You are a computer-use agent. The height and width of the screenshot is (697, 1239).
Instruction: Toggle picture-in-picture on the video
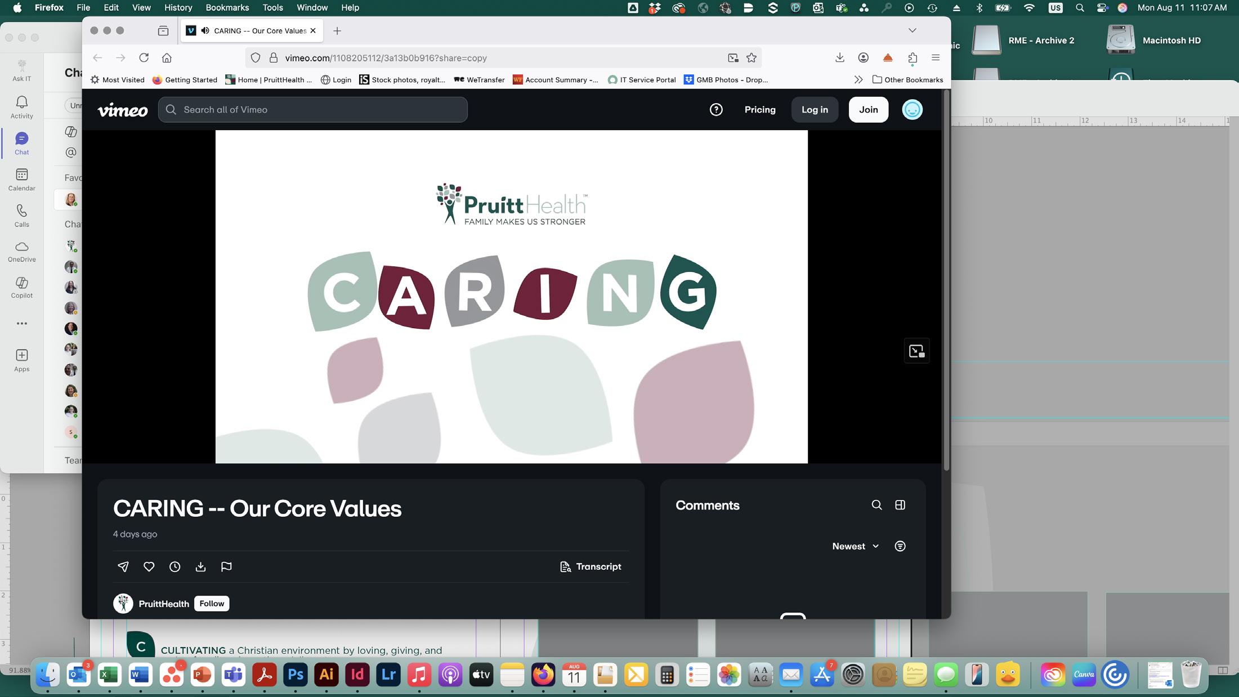click(916, 351)
